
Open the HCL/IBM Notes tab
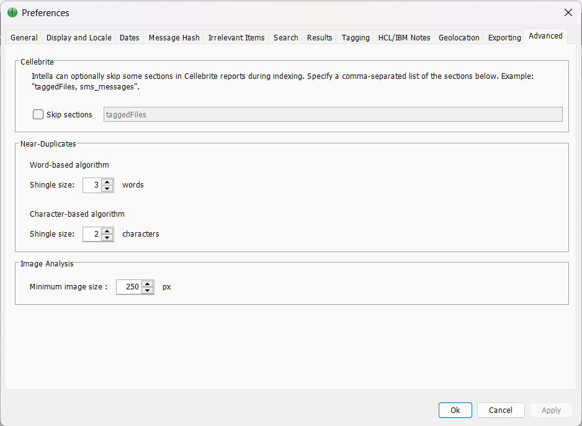[x=404, y=37]
